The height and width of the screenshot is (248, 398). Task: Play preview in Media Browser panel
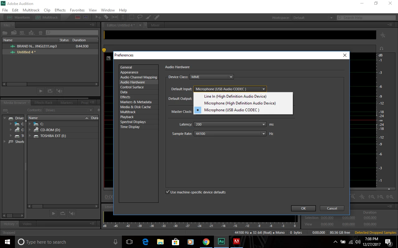(x=53, y=213)
